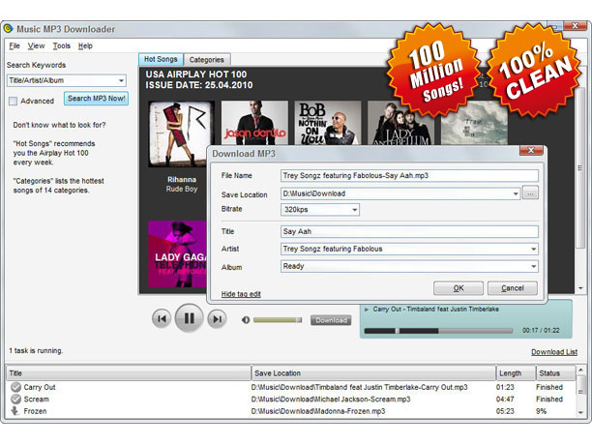
Task: Click the finished icon beside Carry Out
Action: (15, 387)
